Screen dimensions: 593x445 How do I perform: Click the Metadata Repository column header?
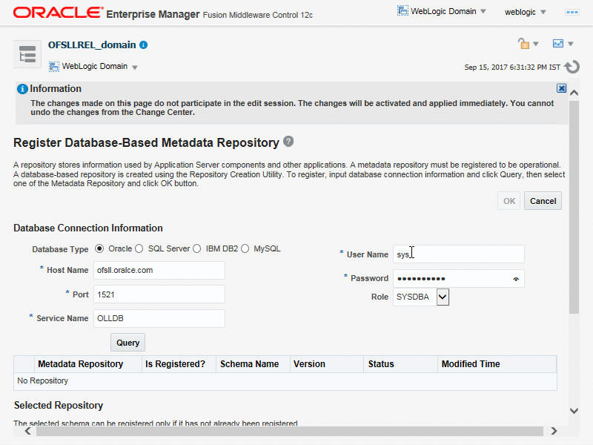pyautogui.click(x=87, y=364)
